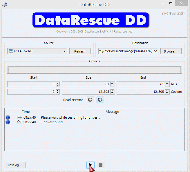Click the Message column header

click(x=112, y=112)
